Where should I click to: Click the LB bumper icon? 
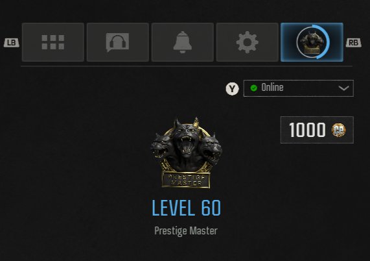point(11,43)
